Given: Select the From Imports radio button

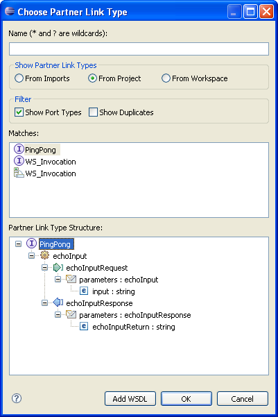Looking at the screenshot, I should pos(19,78).
